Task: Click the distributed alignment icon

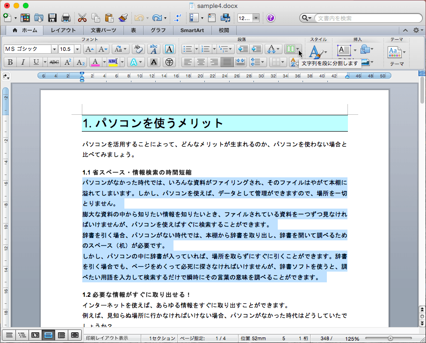Action: click(x=240, y=63)
